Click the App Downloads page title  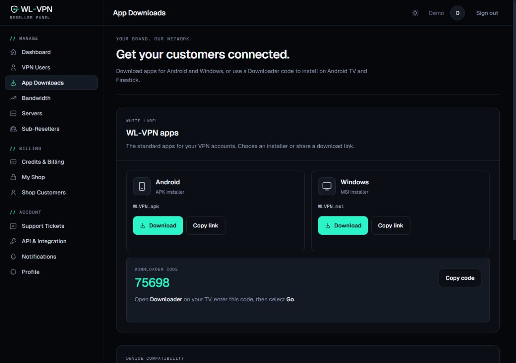tap(139, 13)
